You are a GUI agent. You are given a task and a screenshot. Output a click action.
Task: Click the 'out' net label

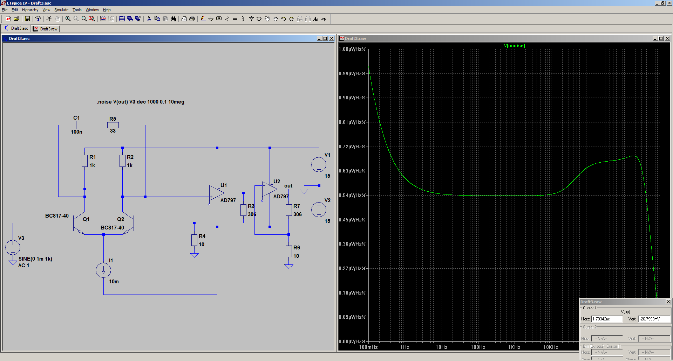click(288, 186)
